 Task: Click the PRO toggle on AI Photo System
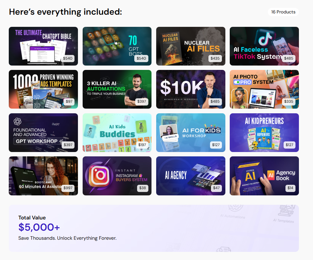pyautogui.click(x=242, y=82)
